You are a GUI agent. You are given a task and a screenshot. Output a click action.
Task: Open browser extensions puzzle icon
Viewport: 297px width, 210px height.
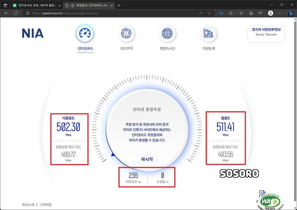tap(231, 13)
